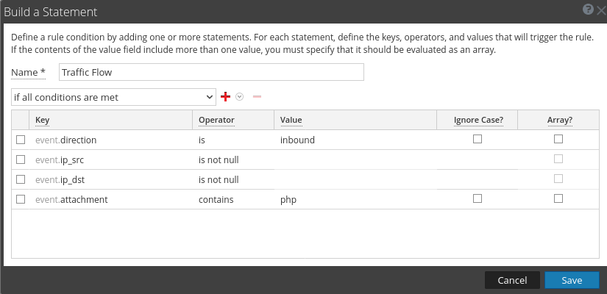
Task: Click the select-all header checkbox
Action: pyautogui.click(x=21, y=120)
